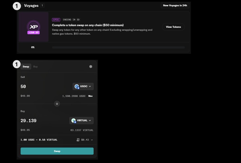Image resolution: width=241 pixels, height=163 pixels.
Task: Click the ENDING IN 3D tag
Action: [71, 20]
